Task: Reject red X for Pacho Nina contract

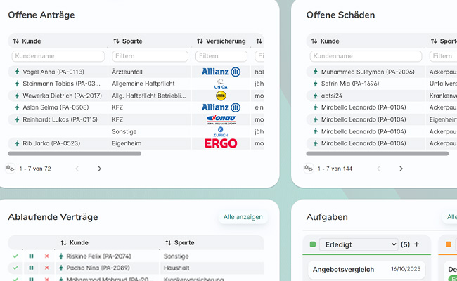Action: (46, 268)
